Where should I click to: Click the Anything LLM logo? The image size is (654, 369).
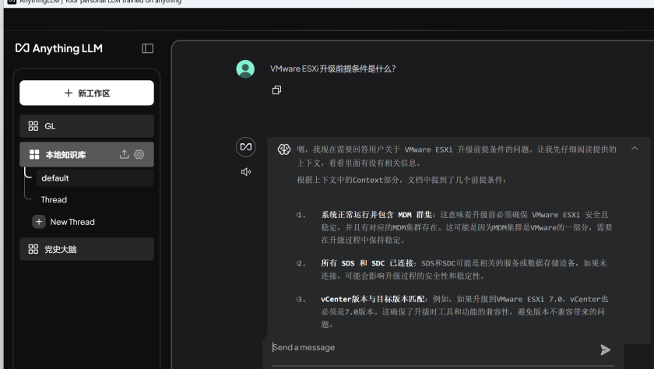[59, 48]
